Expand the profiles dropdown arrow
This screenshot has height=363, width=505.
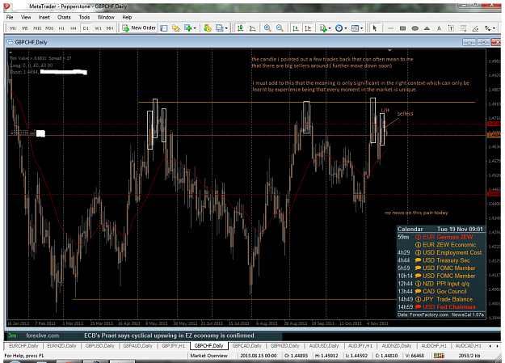(226, 28)
